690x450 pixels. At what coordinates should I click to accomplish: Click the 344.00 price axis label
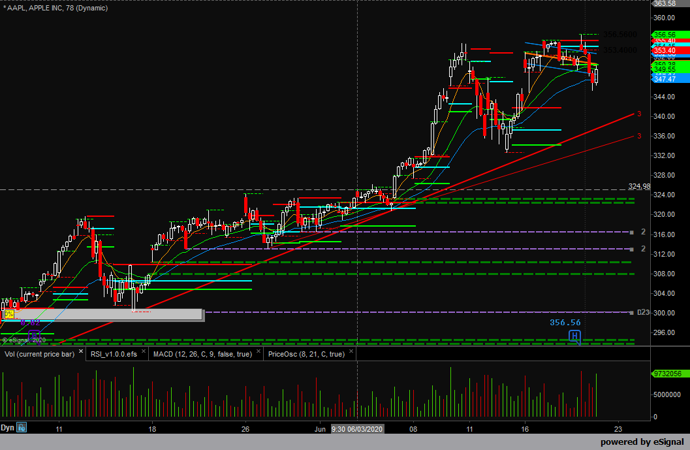click(x=664, y=97)
